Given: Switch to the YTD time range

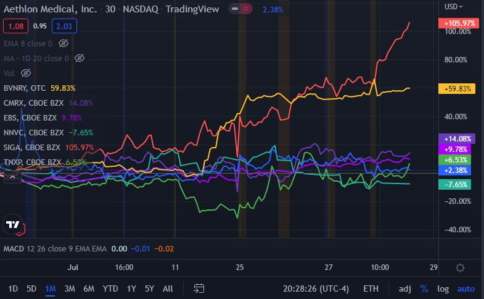Looking at the screenshot, I should click(110, 288).
